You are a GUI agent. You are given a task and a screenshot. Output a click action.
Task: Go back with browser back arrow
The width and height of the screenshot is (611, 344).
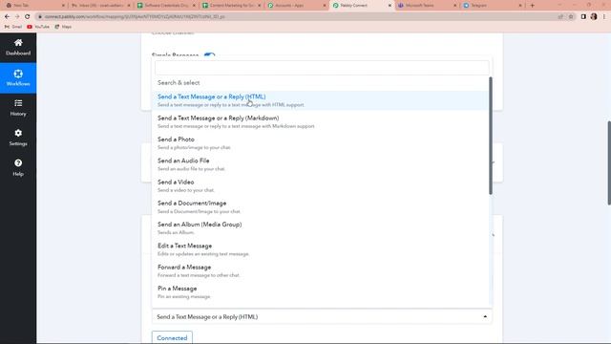coord(7,17)
